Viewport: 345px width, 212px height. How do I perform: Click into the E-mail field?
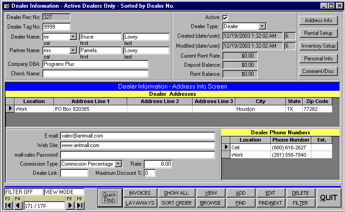pyautogui.click(x=137, y=136)
